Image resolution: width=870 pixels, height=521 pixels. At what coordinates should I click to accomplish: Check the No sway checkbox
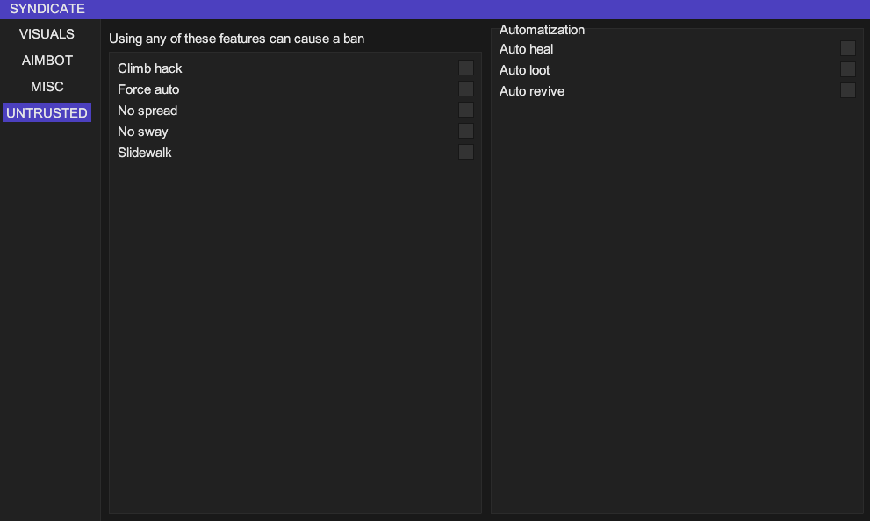[466, 131]
